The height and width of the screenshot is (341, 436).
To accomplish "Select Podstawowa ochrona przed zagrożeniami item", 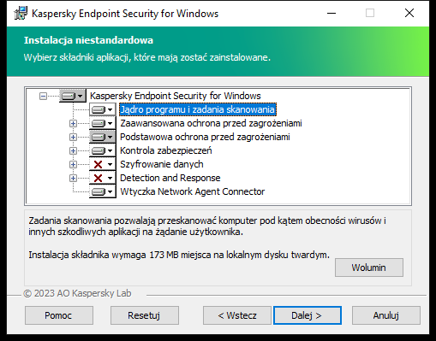I will [x=205, y=137].
